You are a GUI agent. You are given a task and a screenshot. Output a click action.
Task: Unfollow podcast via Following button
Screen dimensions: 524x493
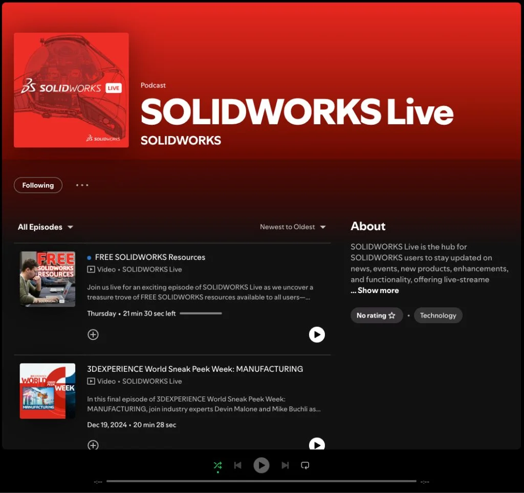[x=38, y=185]
